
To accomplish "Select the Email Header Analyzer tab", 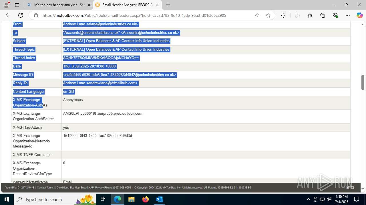I will pyautogui.click(x=128, y=5).
